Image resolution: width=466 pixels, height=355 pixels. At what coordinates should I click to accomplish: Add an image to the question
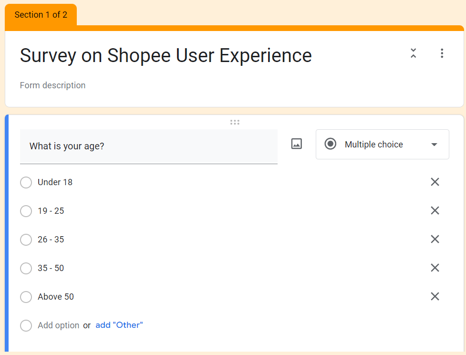tap(296, 144)
